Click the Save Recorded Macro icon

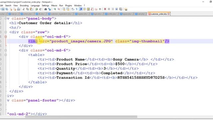120,9
